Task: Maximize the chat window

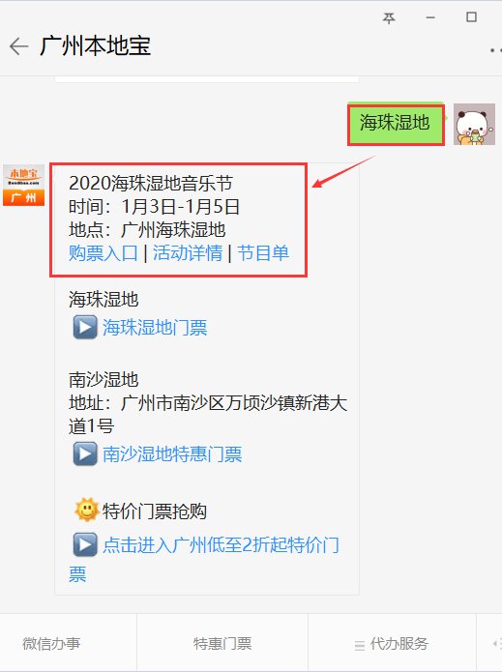Action: tap(472, 17)
